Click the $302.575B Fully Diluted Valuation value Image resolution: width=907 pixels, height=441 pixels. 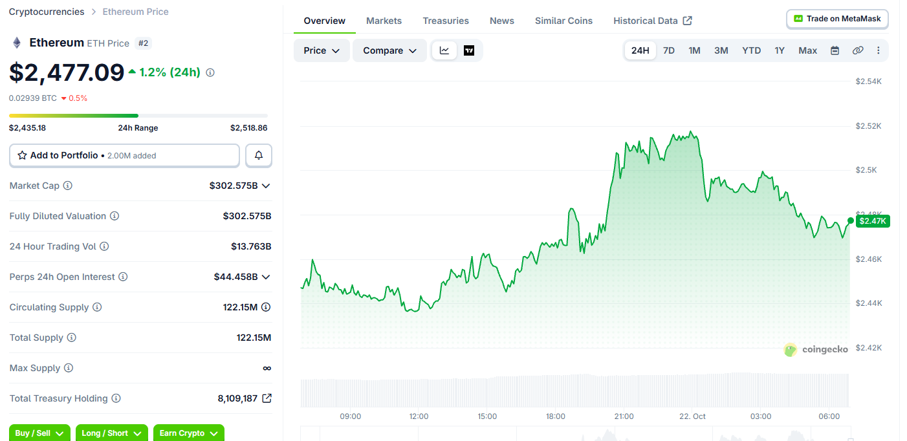247,216
